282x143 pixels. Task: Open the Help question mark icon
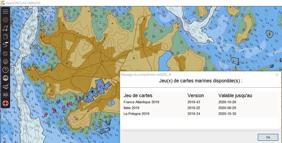[6, 70]
